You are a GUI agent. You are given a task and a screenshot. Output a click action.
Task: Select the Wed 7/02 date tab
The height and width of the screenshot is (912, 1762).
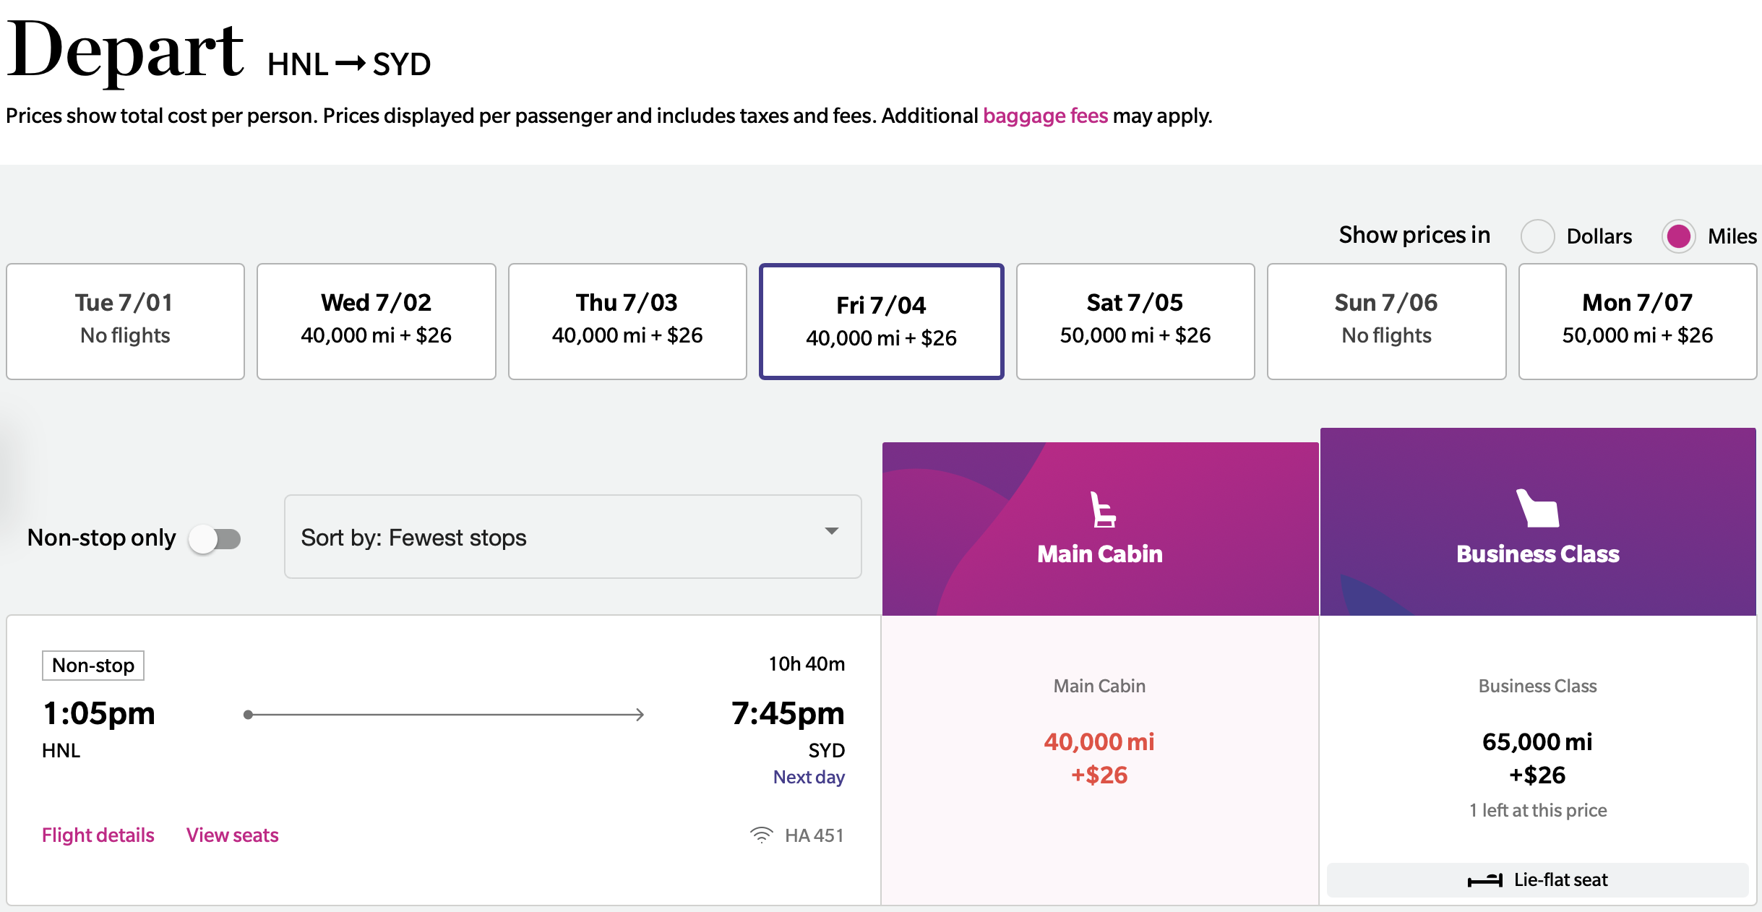click(376, 322)
